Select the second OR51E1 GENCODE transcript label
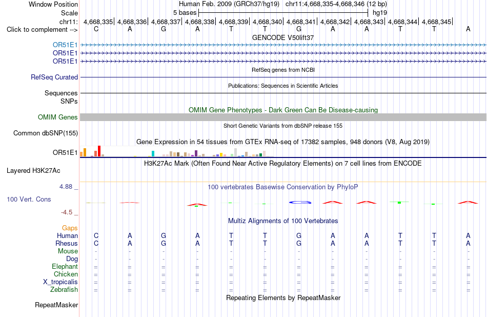This screenshot has height=317, width=487. [x=65, y=53]
